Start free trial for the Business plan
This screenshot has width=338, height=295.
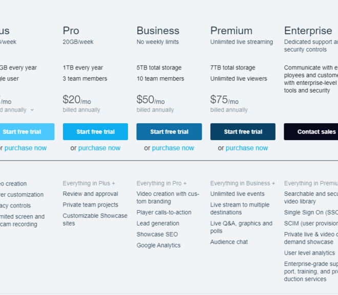click(x=169, y=132)
